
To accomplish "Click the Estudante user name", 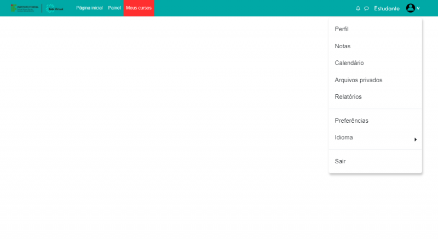I will pos(387,8).
